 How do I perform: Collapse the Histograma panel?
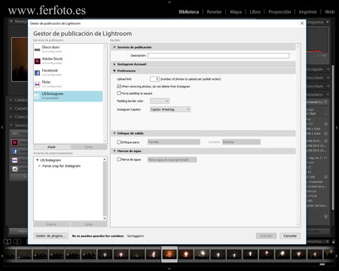pyautogui.click(x=328, y=22)
